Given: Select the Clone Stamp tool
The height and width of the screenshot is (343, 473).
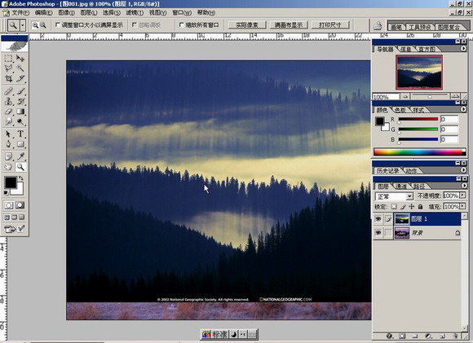Looking at the screenshot, I should click(8, 101).
